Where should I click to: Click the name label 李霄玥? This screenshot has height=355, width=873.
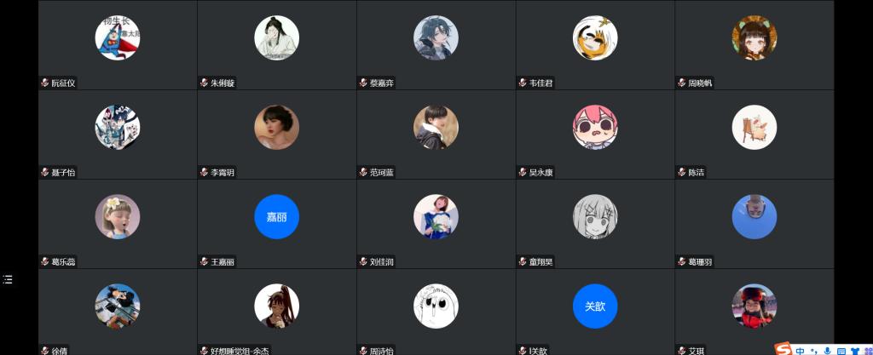(223, 173)
